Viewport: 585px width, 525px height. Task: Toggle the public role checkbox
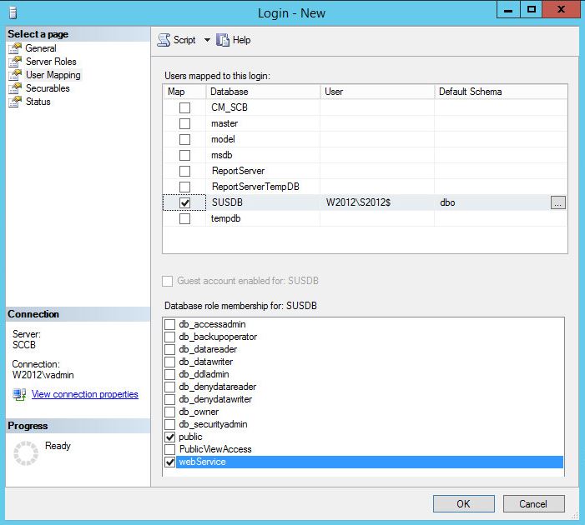(169, 437)
